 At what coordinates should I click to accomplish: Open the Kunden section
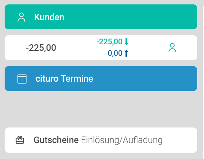point(101,17)
